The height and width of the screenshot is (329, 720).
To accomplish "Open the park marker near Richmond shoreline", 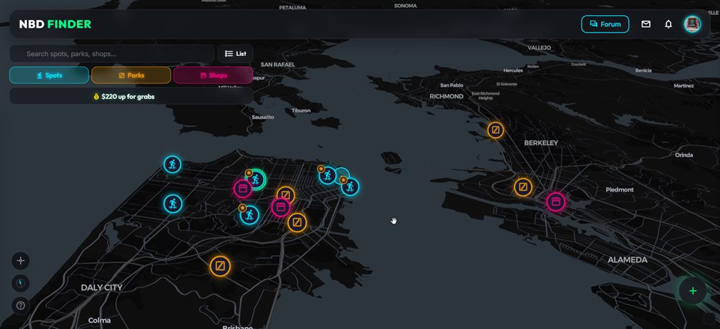I will pos(496,130).
